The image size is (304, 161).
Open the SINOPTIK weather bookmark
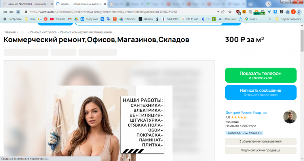170,19
